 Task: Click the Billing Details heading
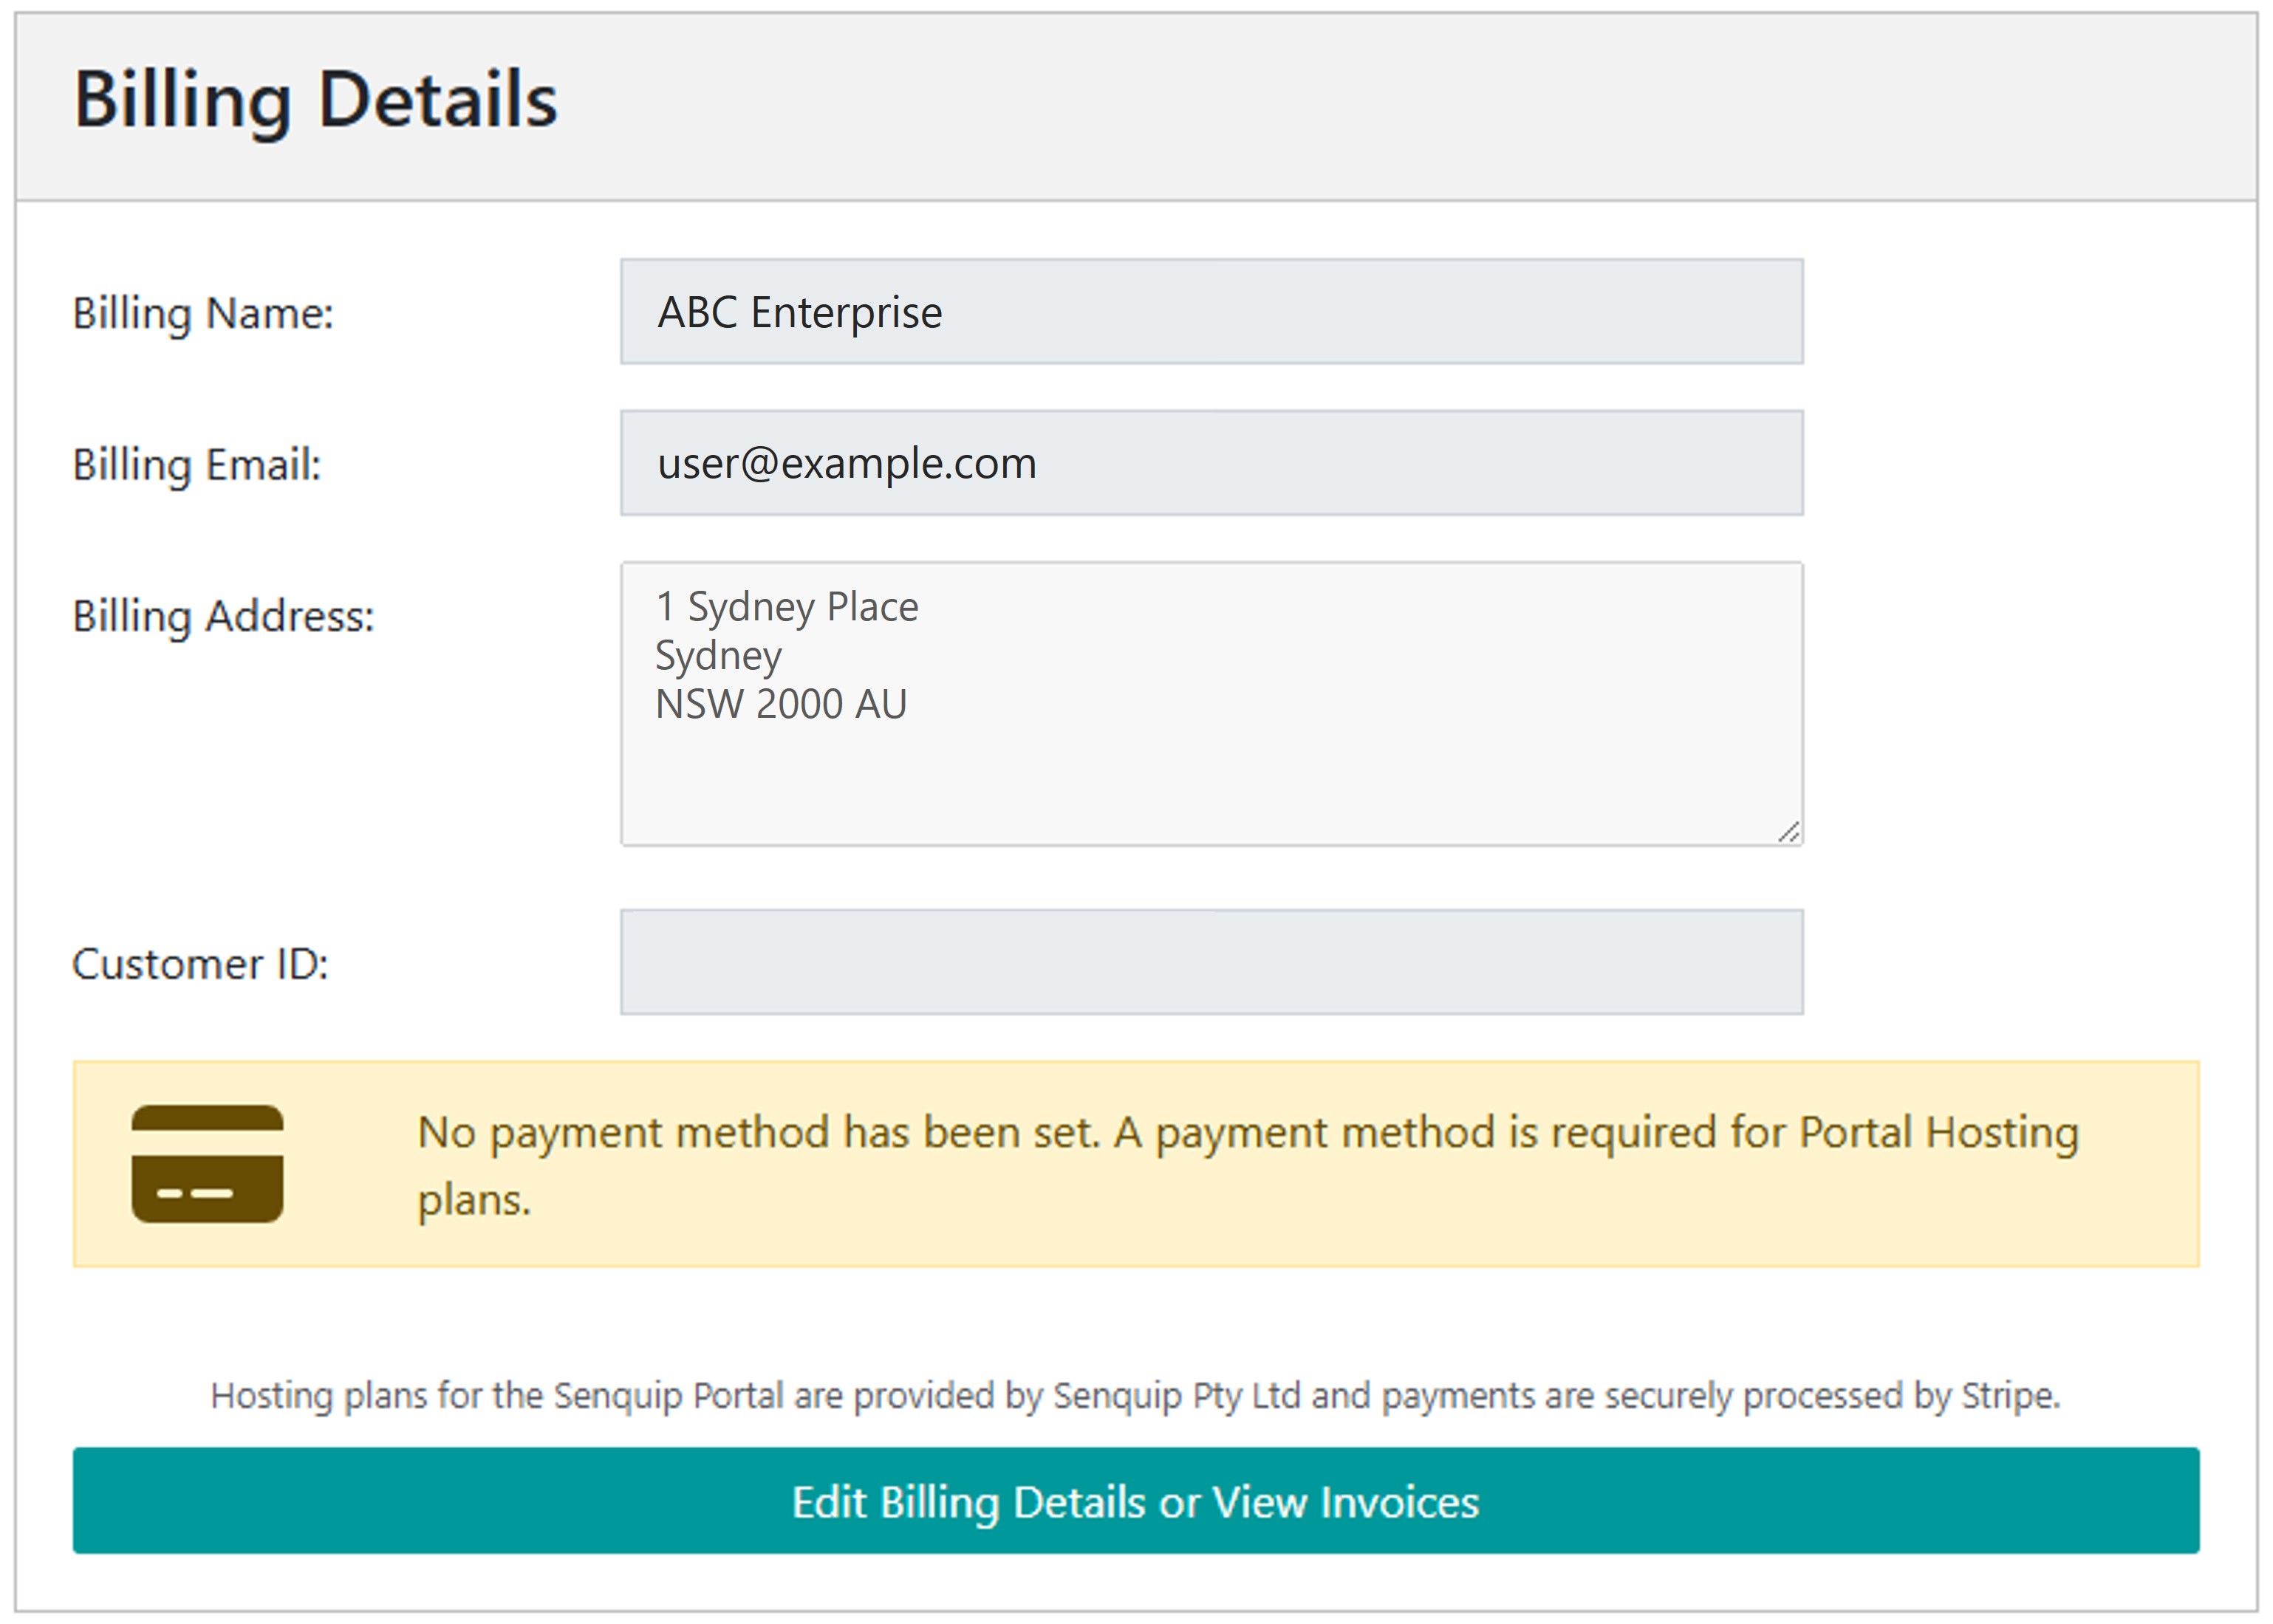click(x=315, y=100)
